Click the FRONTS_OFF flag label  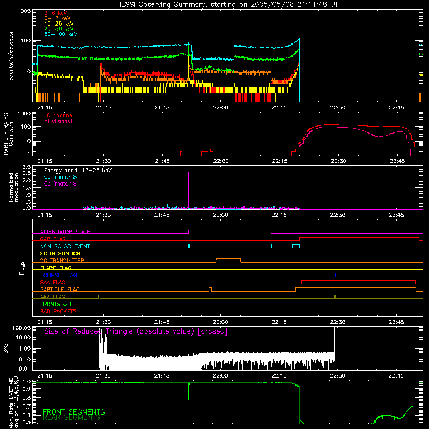(56, 304)
